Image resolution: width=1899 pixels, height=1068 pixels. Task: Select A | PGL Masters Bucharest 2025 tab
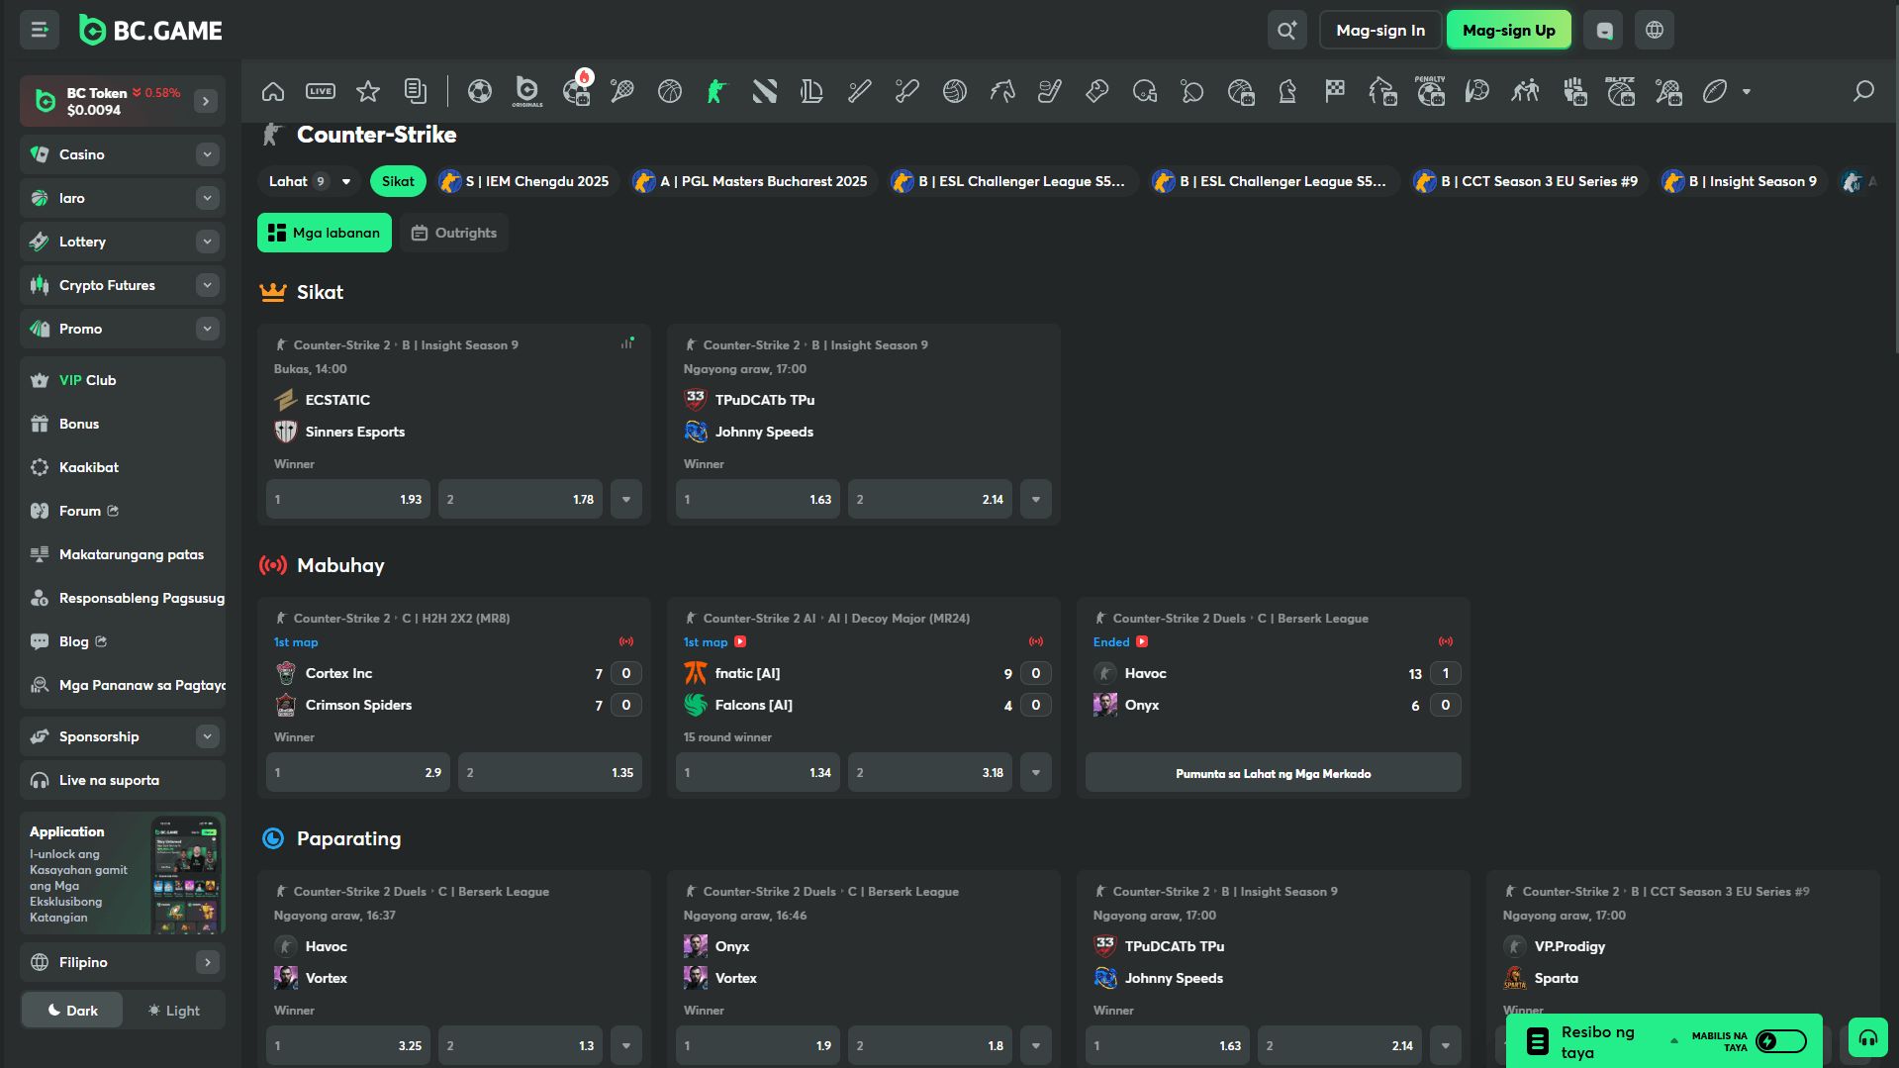(x=751, y=181)
